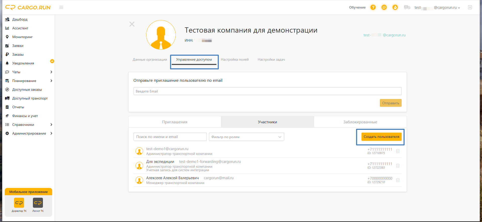Delete user Алексеев Алексей Валерьевич with trash icon

398,180
